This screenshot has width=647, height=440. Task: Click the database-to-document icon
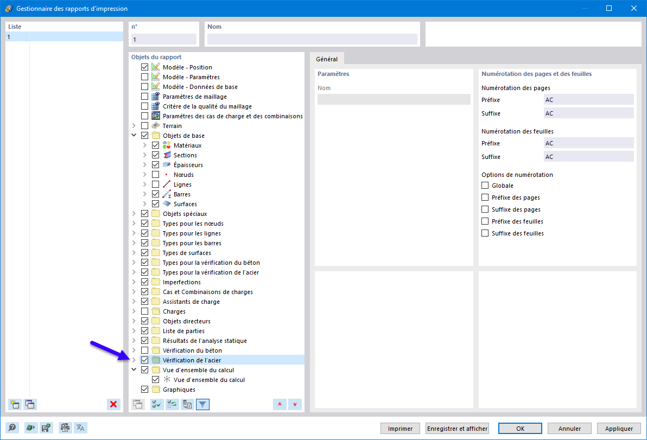(x=187, y=405)
